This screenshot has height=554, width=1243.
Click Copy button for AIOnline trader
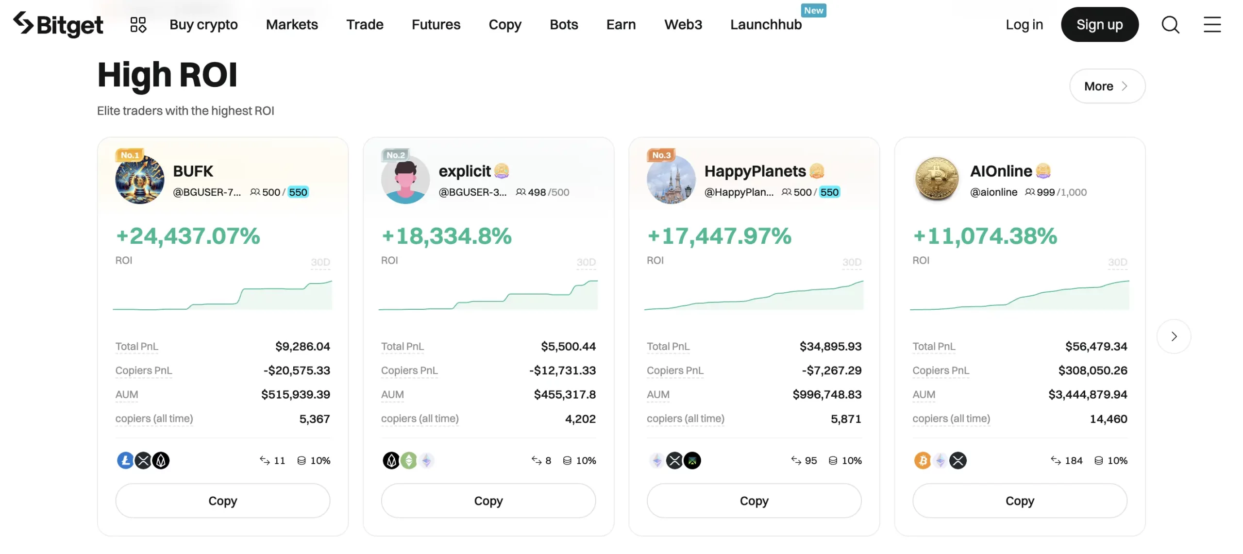(1020, 500)
